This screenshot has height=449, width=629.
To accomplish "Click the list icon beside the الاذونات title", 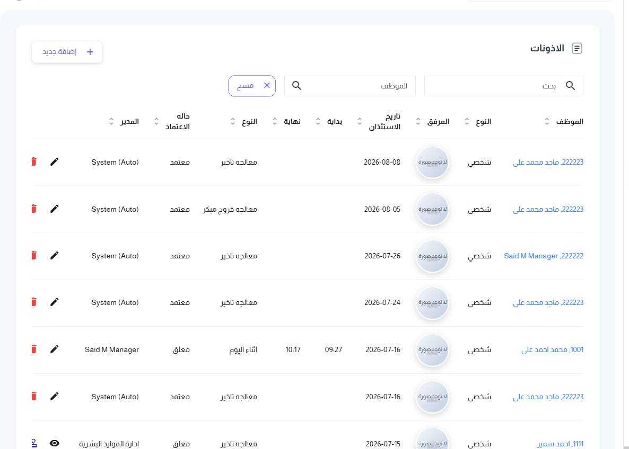I will coord(576,49).
